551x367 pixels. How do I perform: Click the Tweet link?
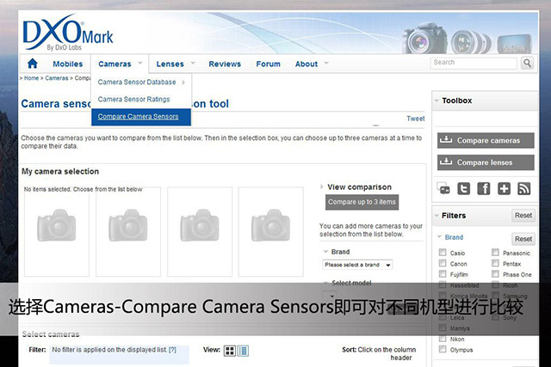pos(416,119)
